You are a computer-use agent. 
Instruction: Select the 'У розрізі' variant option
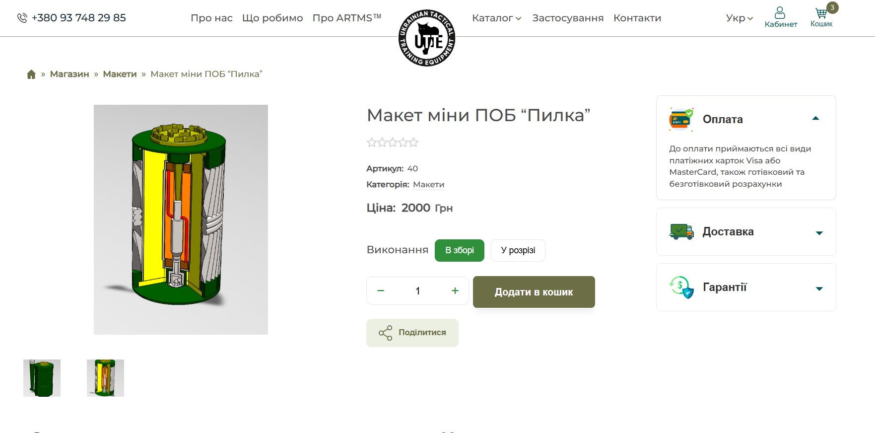click(x=518, y=250)
